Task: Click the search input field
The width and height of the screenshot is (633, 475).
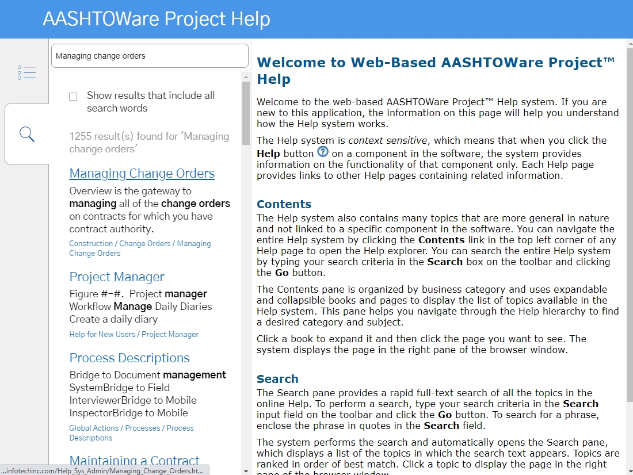Action: (x=150, y=56)
